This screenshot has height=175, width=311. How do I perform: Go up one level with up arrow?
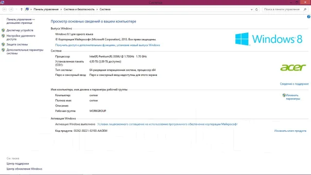click(x=21, y=9)
